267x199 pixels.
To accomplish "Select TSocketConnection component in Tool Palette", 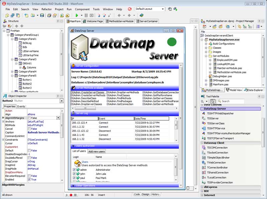I will (x=218, y=153).
